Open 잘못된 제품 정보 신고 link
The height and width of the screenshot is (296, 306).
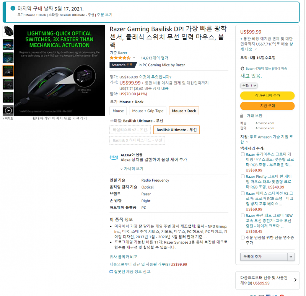tap(132, 272)
